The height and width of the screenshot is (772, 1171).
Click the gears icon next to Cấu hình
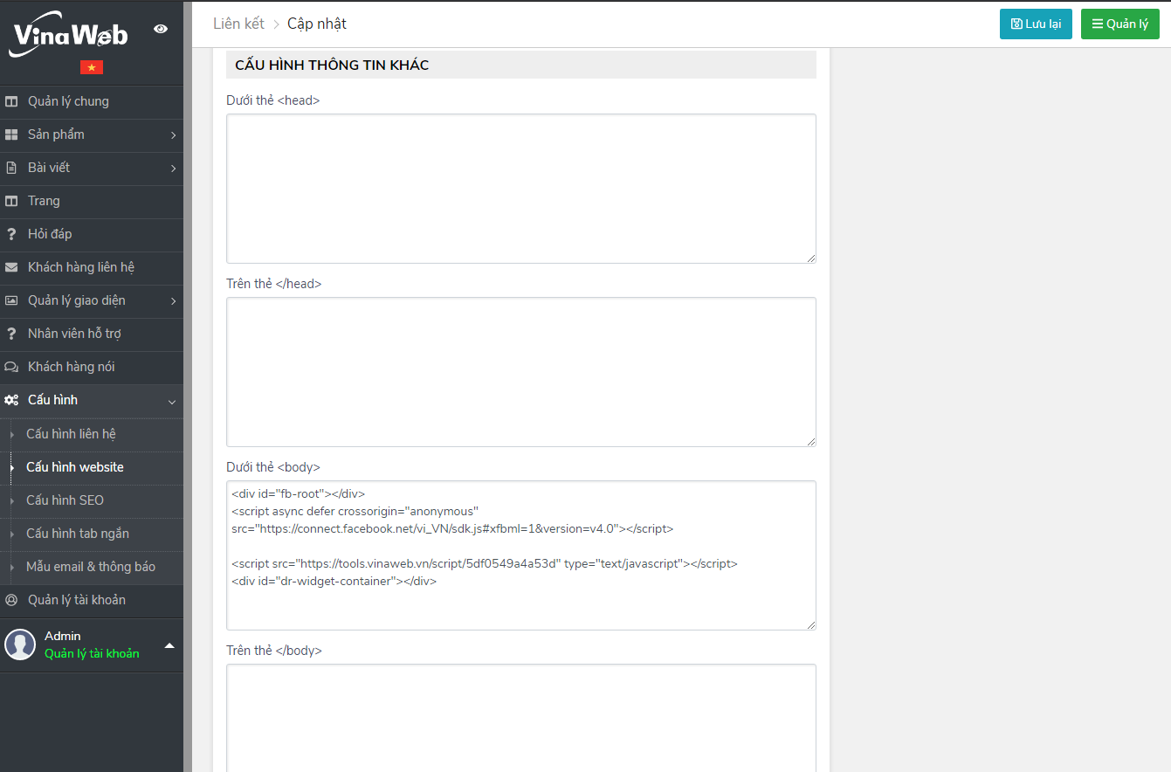11,400
